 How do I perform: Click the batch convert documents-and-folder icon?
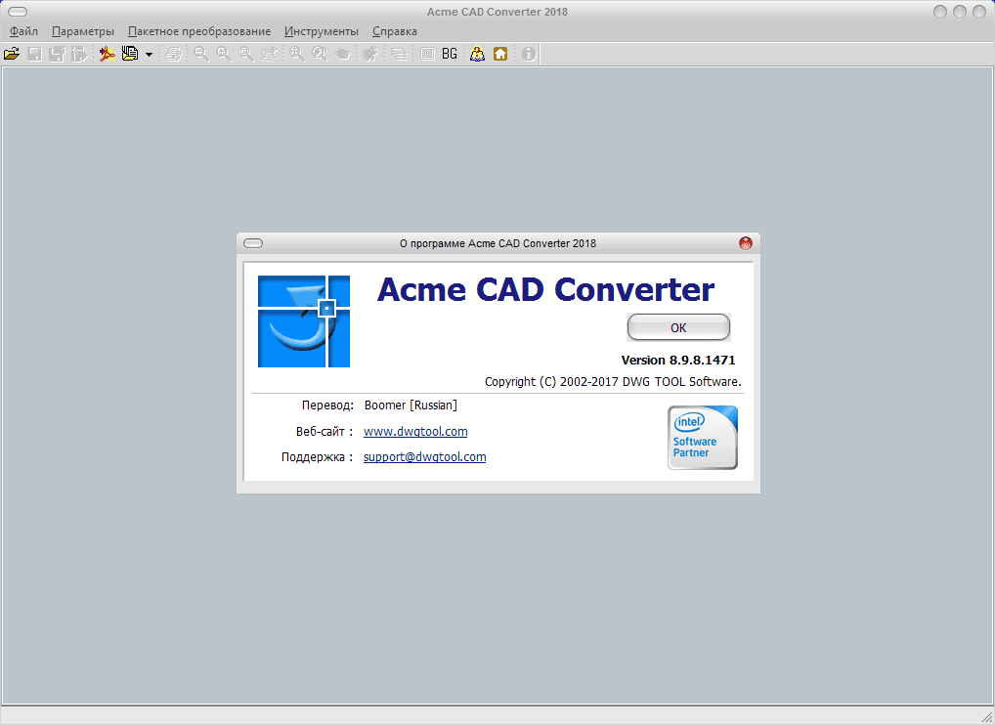(x=129, y=54)
